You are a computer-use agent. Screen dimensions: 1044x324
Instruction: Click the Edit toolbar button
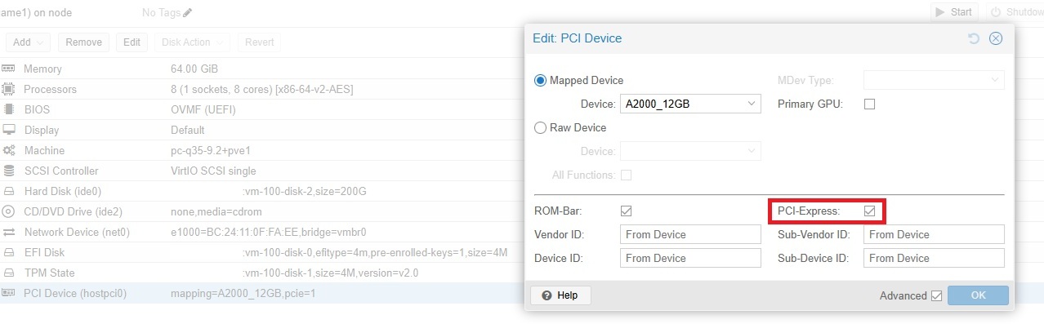[x=132, y=42]
